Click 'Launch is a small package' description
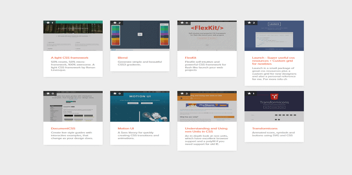 (274, 73)
